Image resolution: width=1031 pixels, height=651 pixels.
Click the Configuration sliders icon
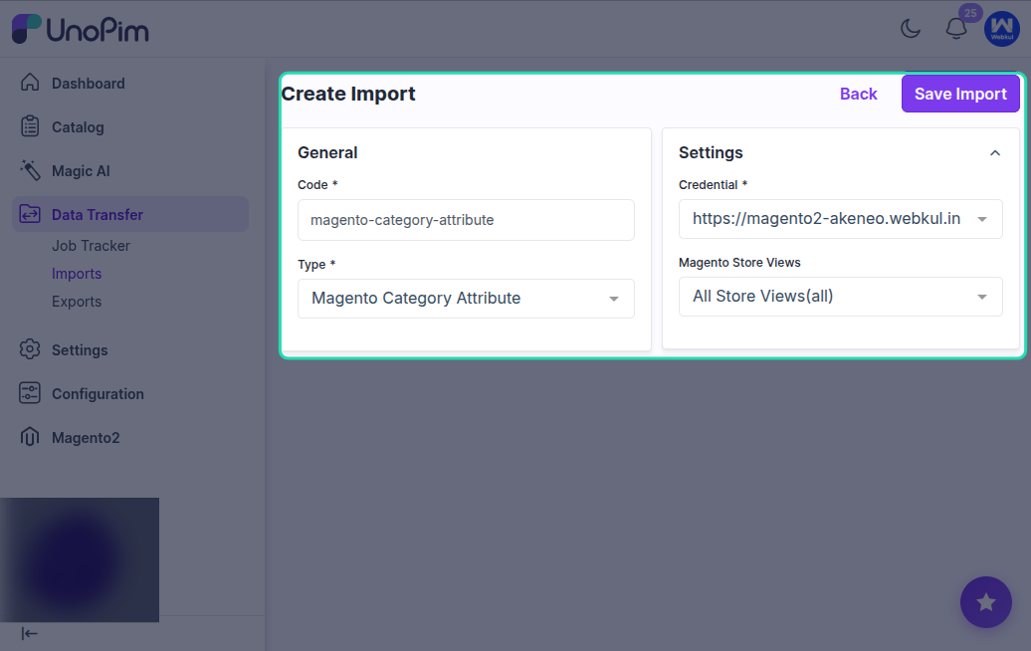(x=30, y=393)
